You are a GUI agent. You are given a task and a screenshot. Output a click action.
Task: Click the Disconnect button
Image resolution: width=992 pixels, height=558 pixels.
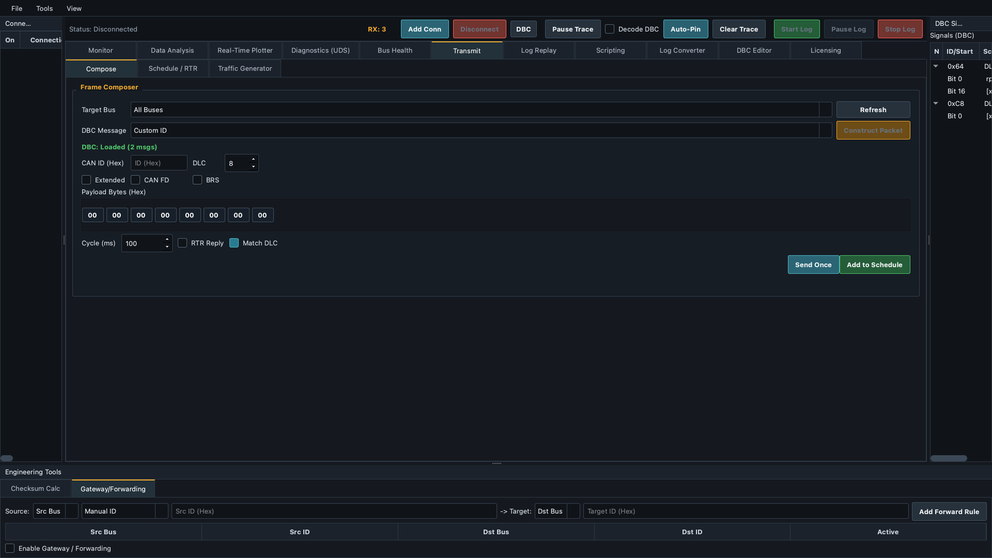(x=479, y=29)
